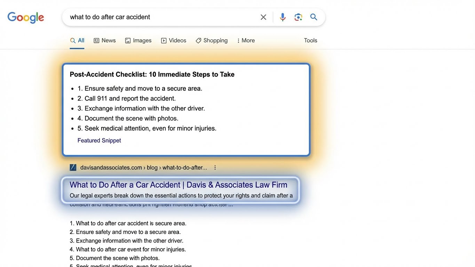Screen dimensions: 475x267
Task: Click the Featured Snippet label
Action: 99,140
